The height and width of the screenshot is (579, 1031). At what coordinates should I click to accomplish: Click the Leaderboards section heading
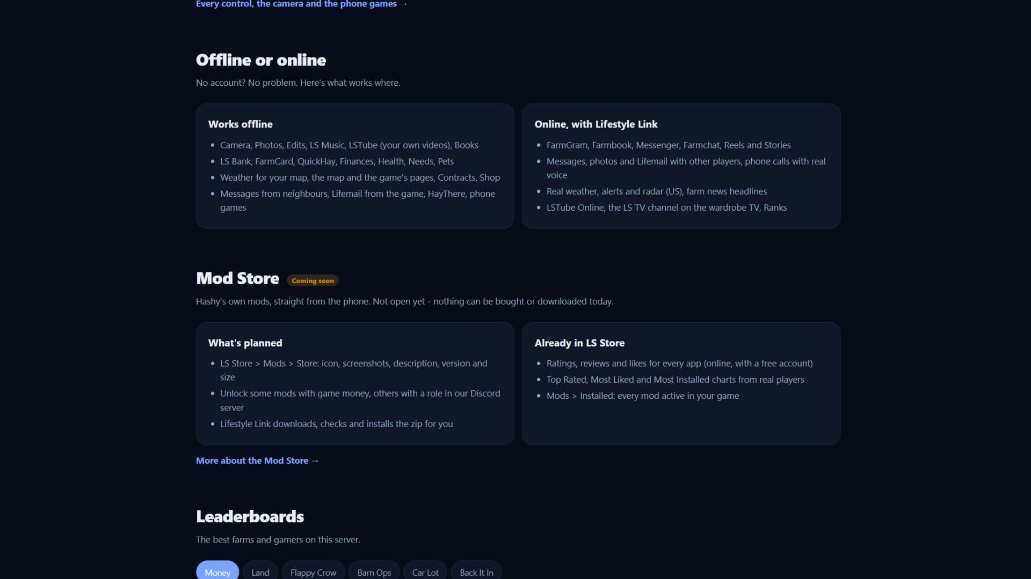click(x=250, y=516)
